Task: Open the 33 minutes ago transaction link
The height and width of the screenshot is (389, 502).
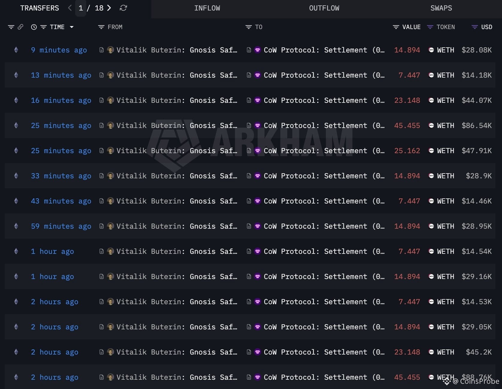Action: [61, 176]
